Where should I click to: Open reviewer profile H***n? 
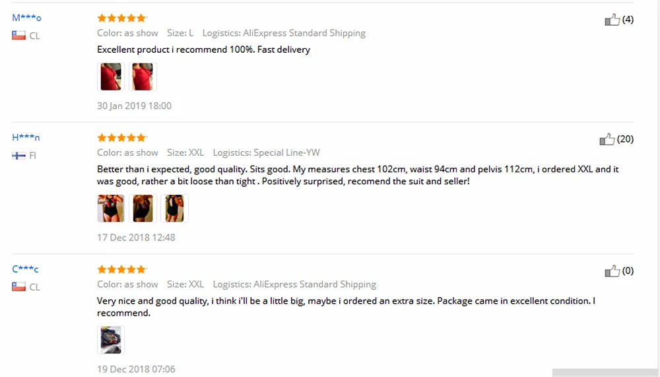coord(26,137)
